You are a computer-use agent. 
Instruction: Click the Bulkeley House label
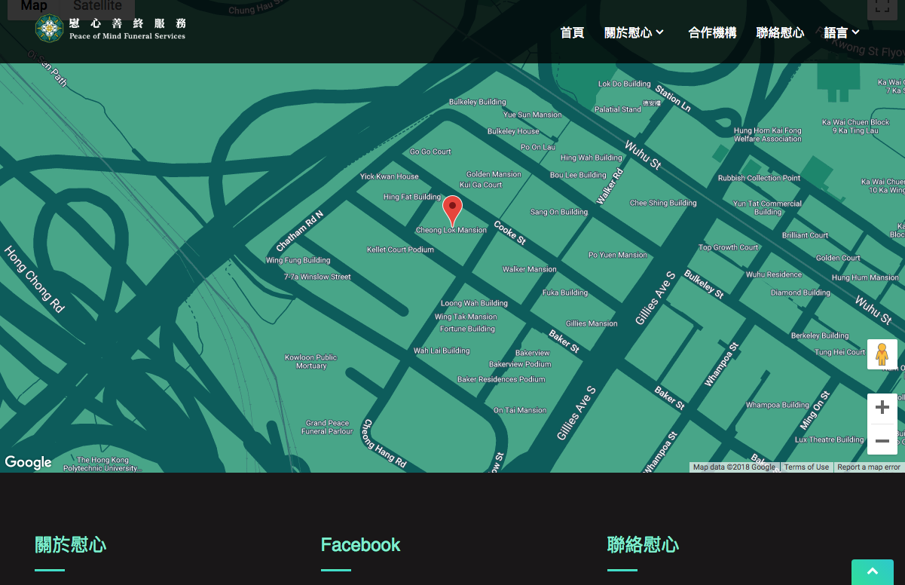pyautogui.click(x=513, y=131)
